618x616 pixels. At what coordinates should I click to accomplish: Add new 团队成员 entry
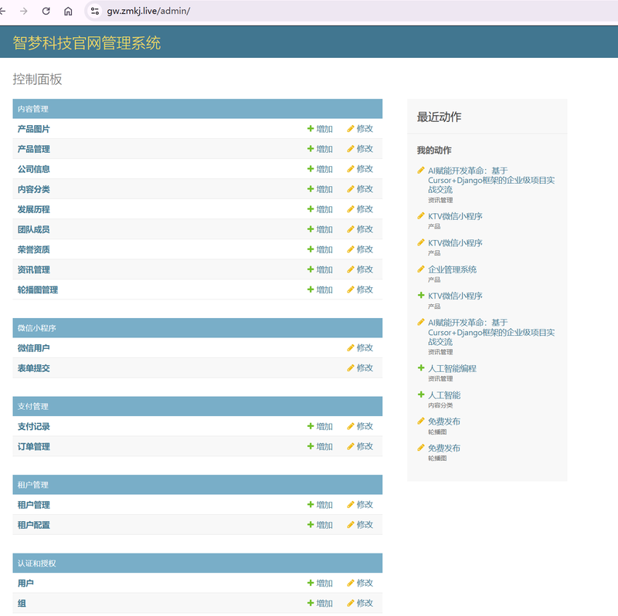pos(320,229)
